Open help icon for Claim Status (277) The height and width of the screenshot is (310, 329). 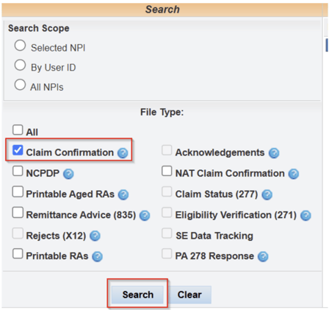[x=267, y=194]
